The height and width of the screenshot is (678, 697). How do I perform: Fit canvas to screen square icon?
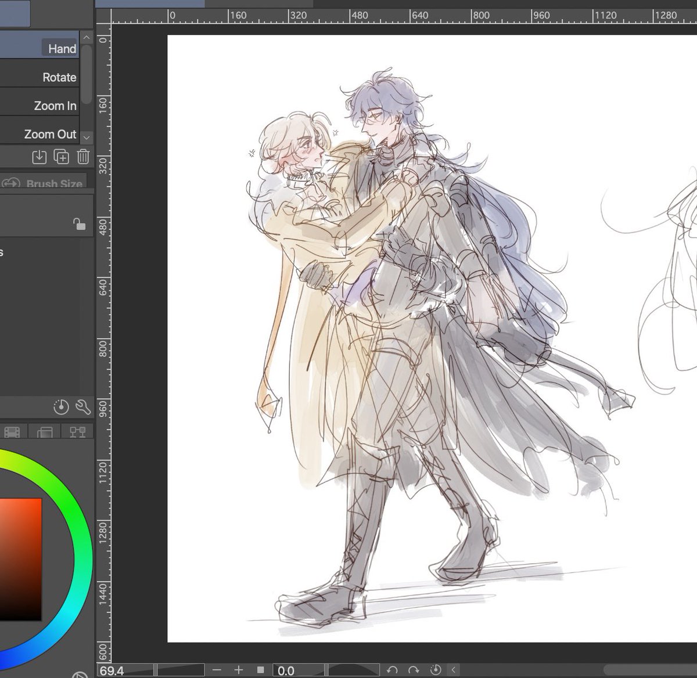point(260,670)
